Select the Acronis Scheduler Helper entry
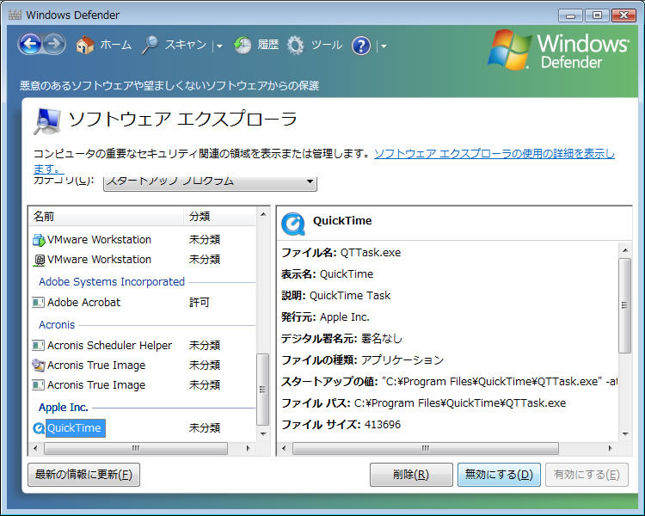This screenshot has height=516, width=645. click(x=109, y=345)
